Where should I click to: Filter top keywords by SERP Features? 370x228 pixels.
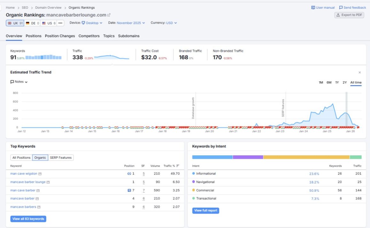click(61, 158)
